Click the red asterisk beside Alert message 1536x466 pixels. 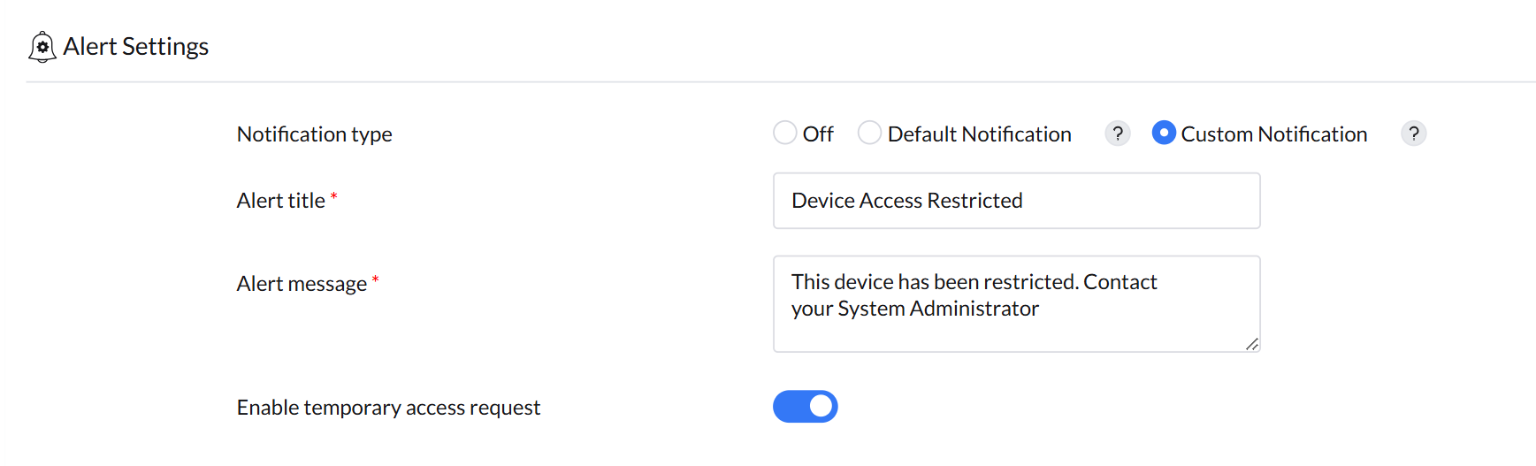click(x=375, y=279)
